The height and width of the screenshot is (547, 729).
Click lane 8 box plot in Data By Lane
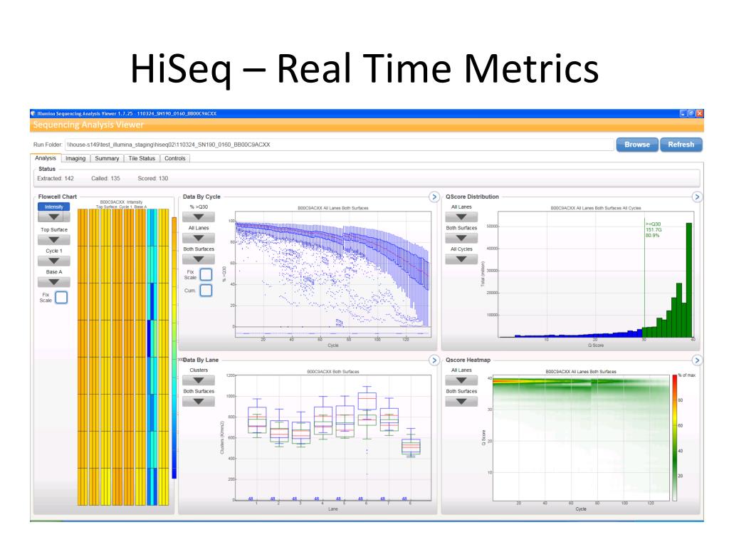coord(411,443)
